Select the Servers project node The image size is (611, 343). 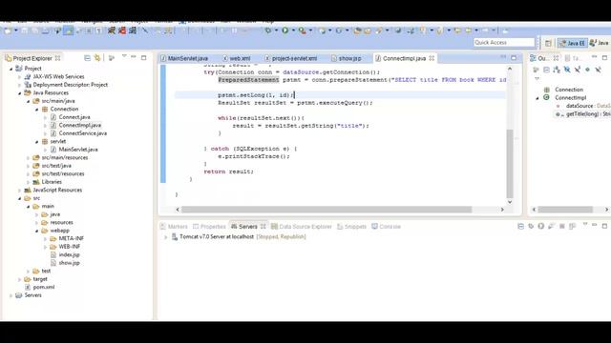tap(29, 295)
